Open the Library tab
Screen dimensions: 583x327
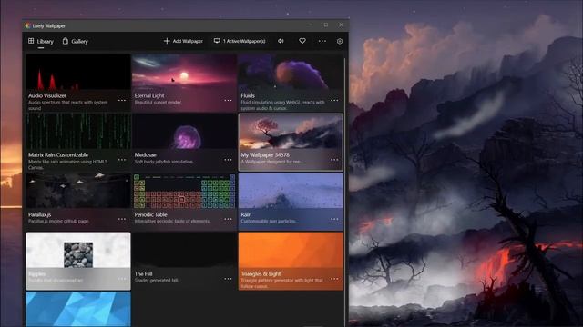[41, 41]
